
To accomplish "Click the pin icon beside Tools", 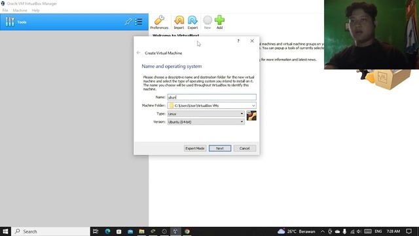I will (128, 22).
